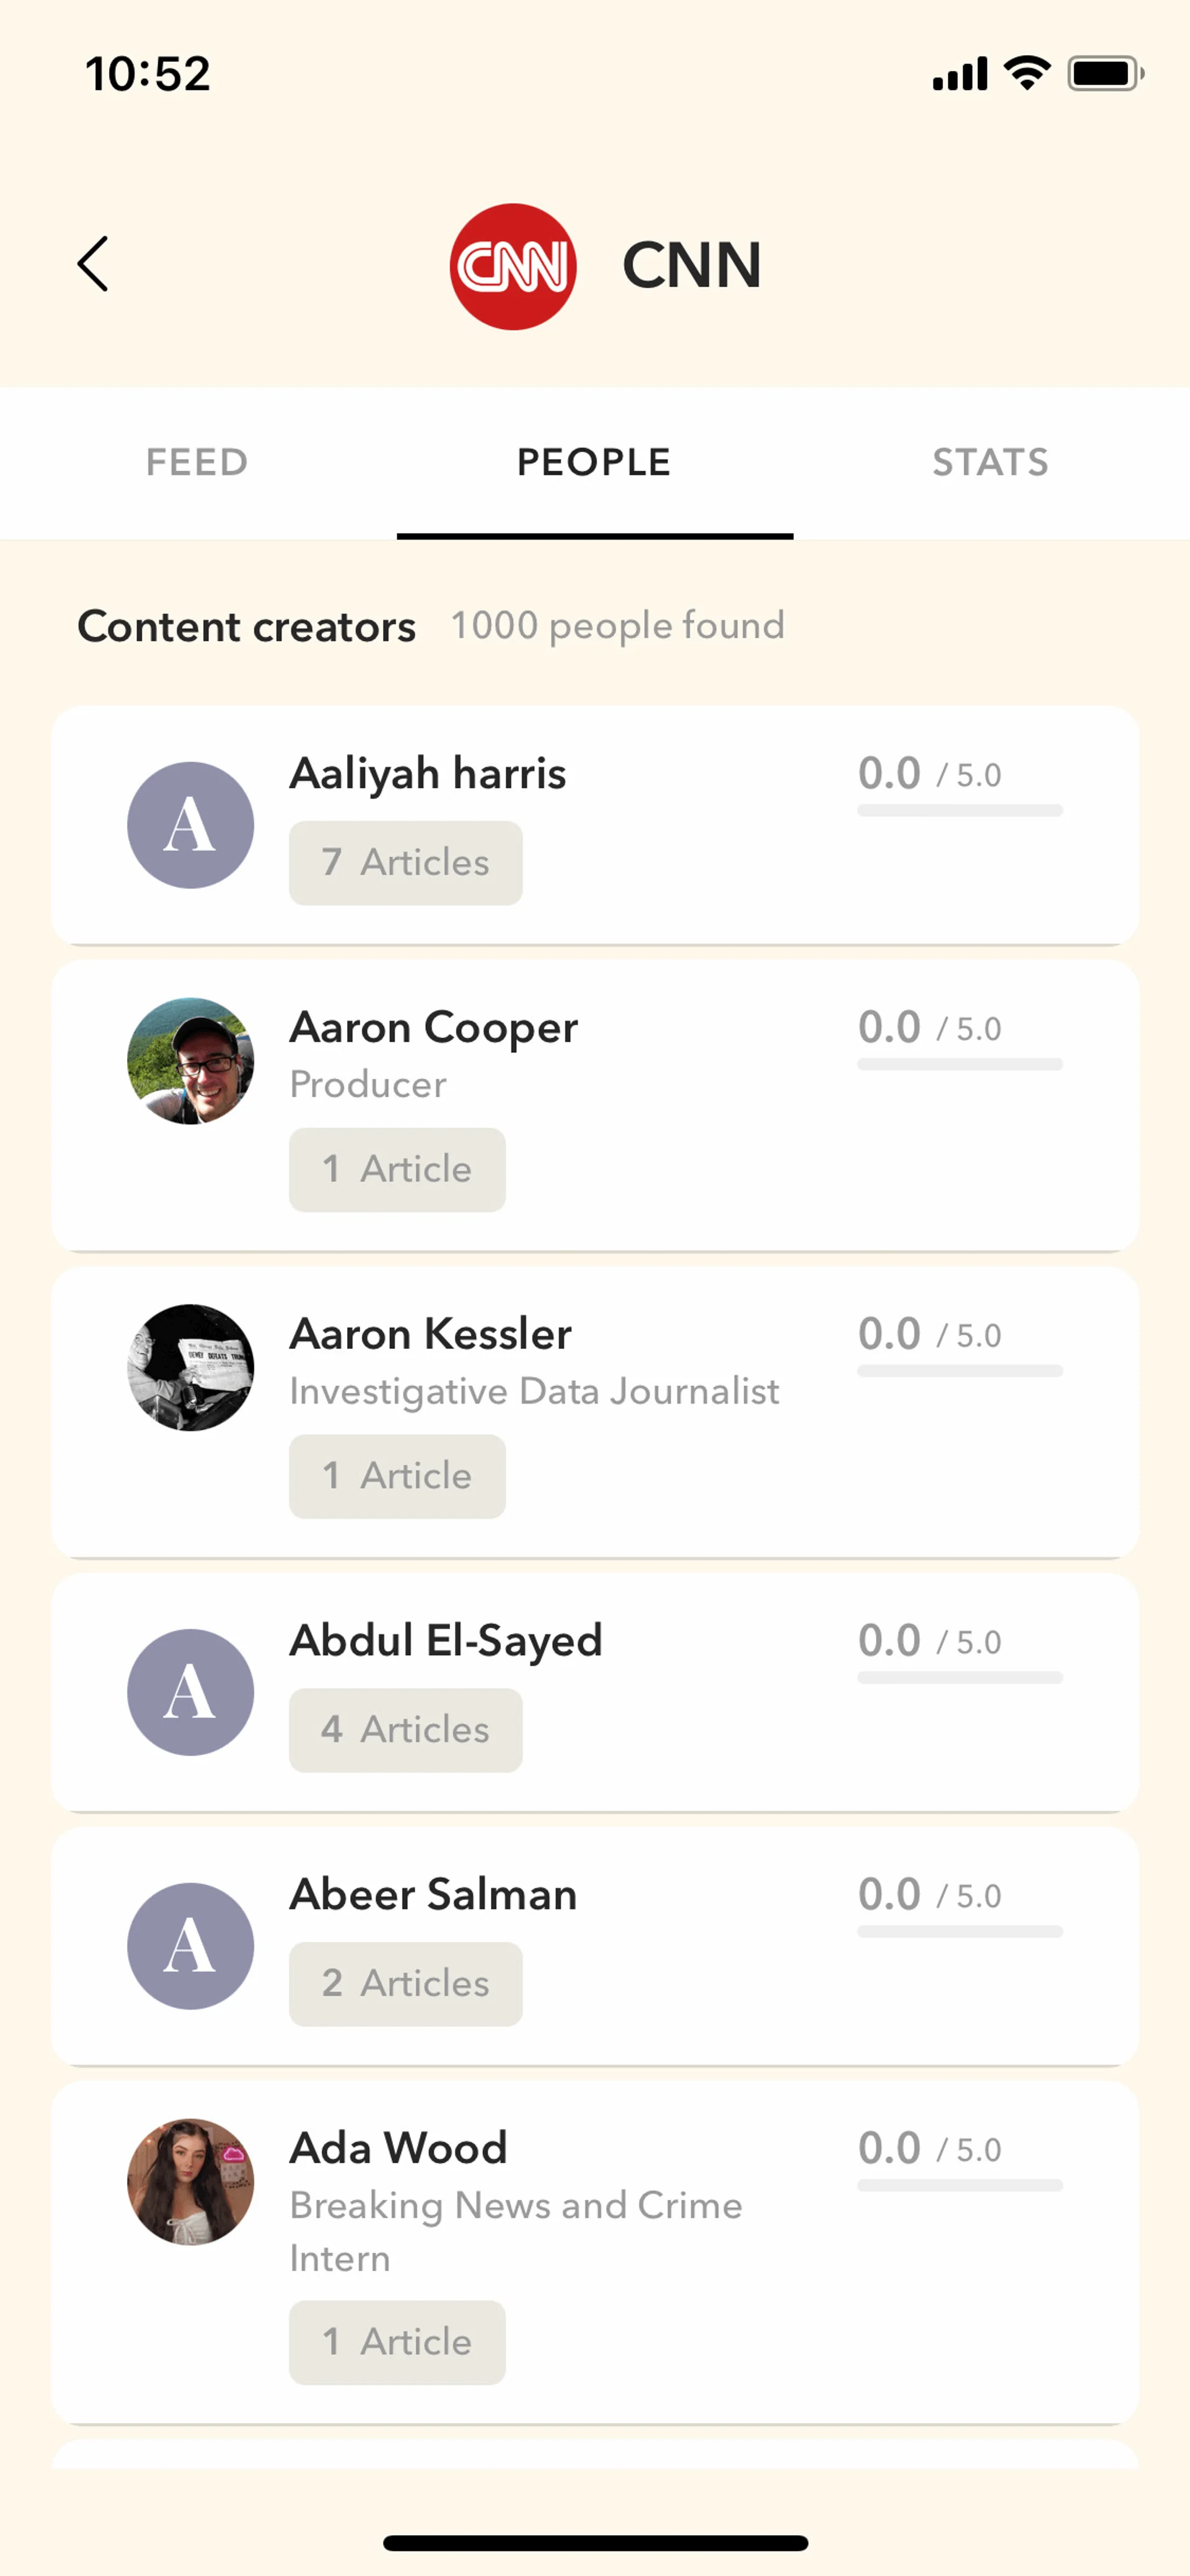Open Aaron Kessler name link
Screen dimensions: 1190x2576
point(431,1334)
